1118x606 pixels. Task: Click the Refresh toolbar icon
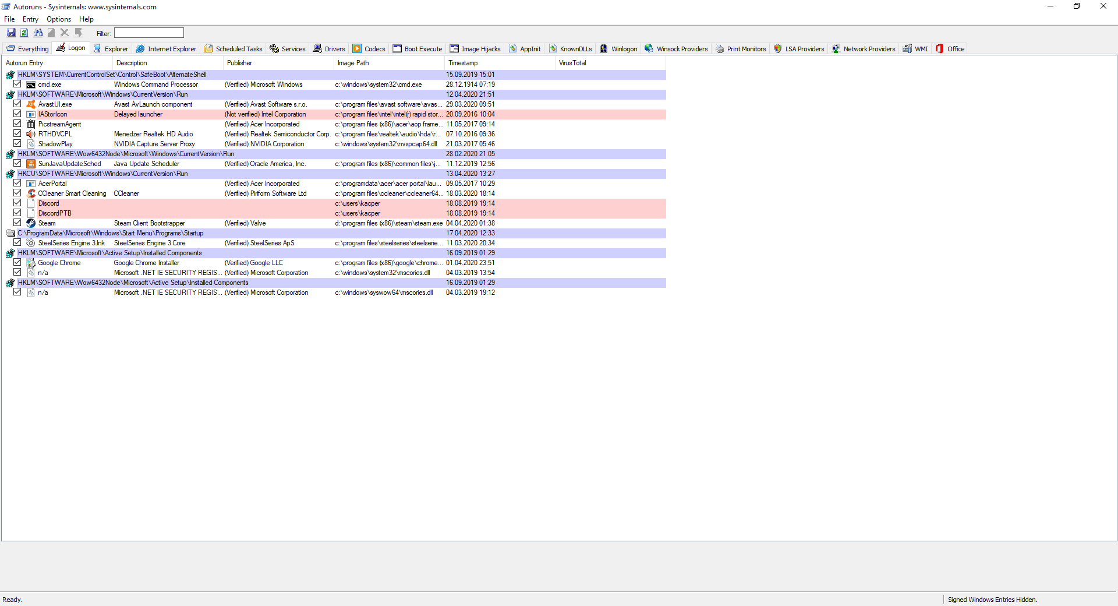pos(24,33)
